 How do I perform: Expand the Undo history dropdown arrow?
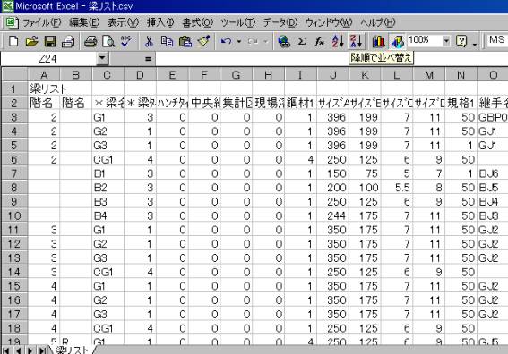(x=239, y=41)
